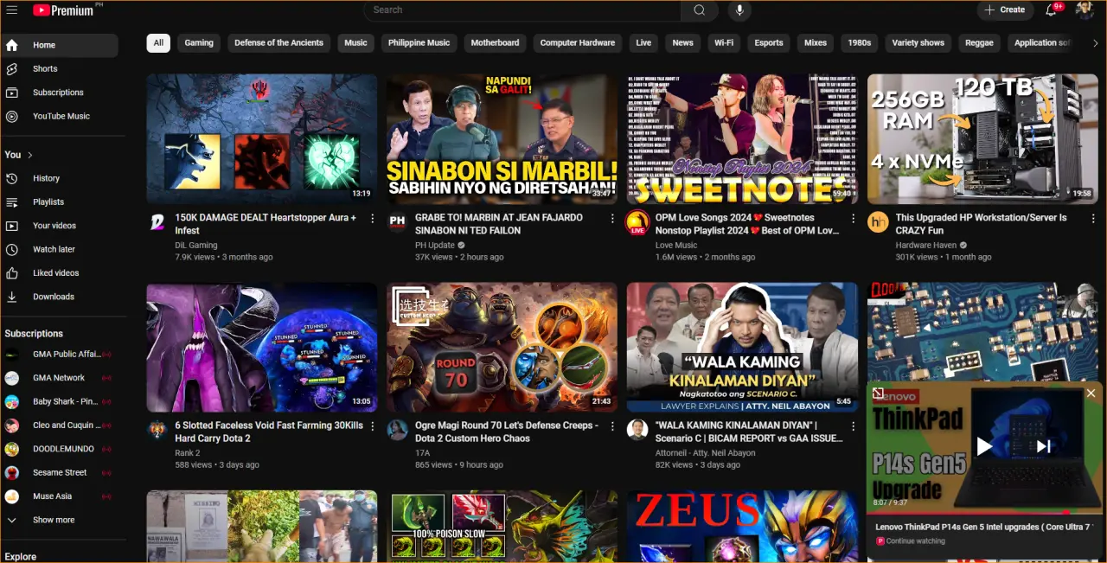Click the search magnifier button
1107x563 pixels.
coord(699,10)
